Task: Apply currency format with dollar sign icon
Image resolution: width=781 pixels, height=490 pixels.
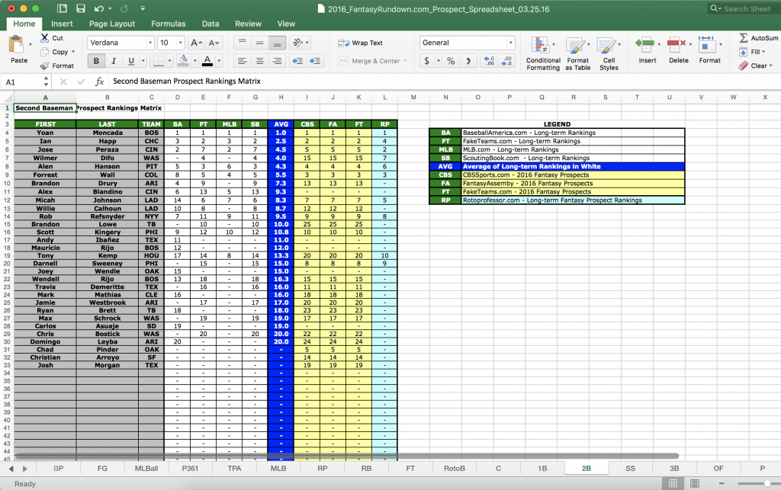Action: [x=427, y=60]
